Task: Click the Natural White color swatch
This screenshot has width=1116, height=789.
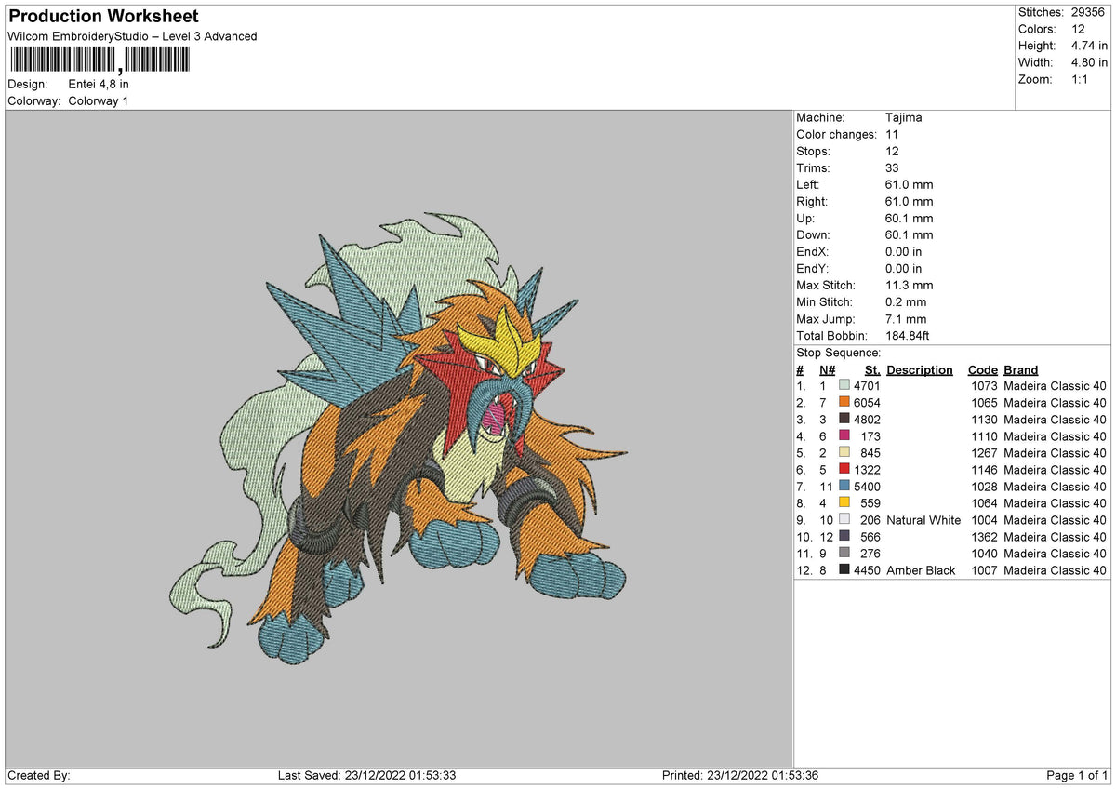Action: point(844,519)
